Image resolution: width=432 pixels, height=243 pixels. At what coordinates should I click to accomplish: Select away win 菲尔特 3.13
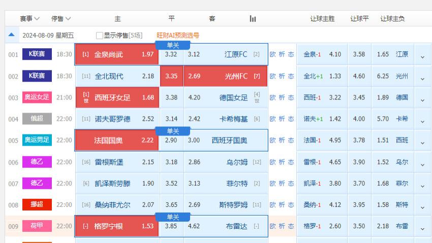(x=226, y=184)
